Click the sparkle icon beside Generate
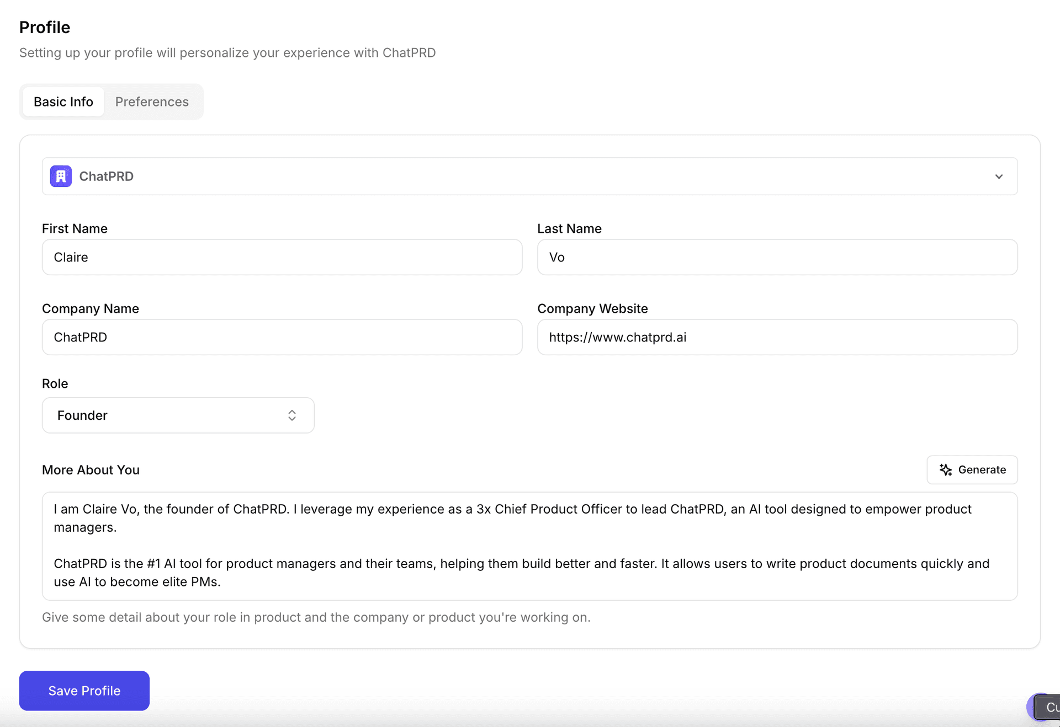This screenshot has width=1060, height=727. (x=946, y=470)
